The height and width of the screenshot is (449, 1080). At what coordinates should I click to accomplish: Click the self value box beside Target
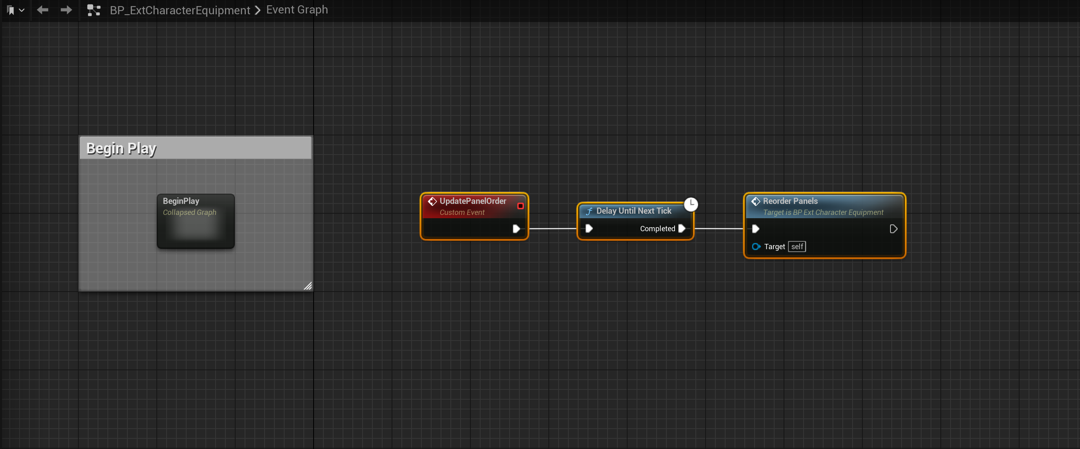(x=797, y=247)
